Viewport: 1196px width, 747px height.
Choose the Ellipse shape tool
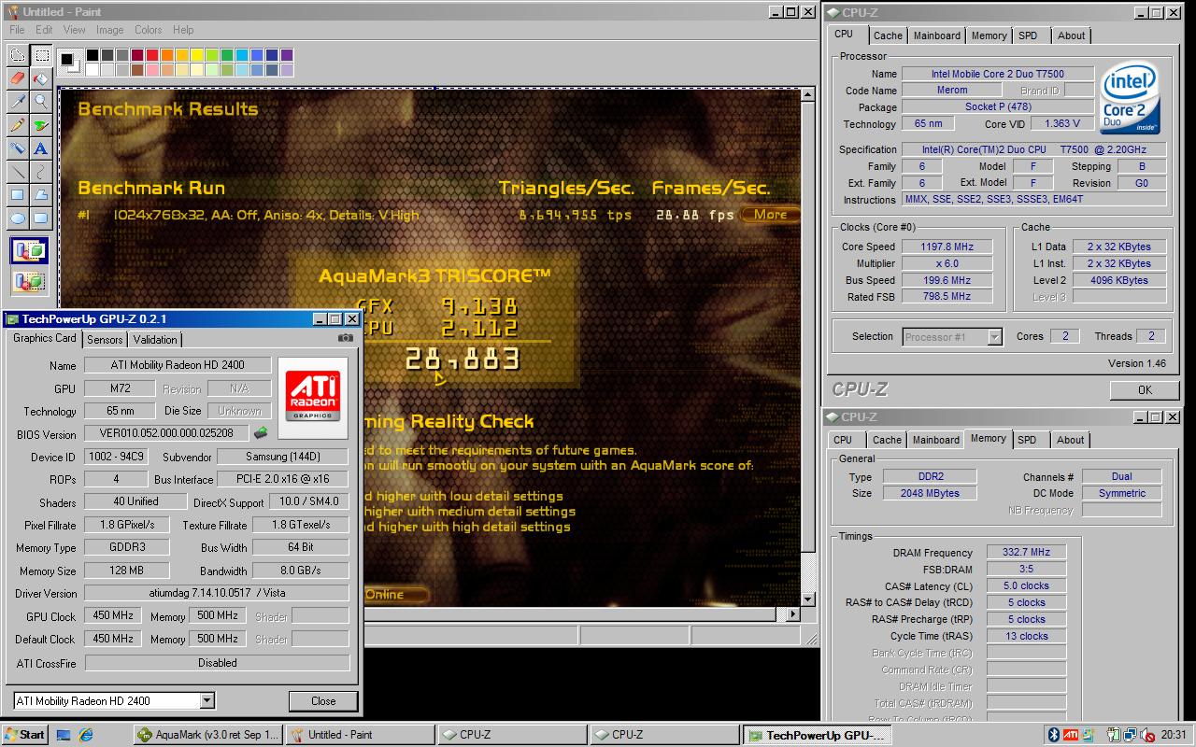tap(18, 218)
